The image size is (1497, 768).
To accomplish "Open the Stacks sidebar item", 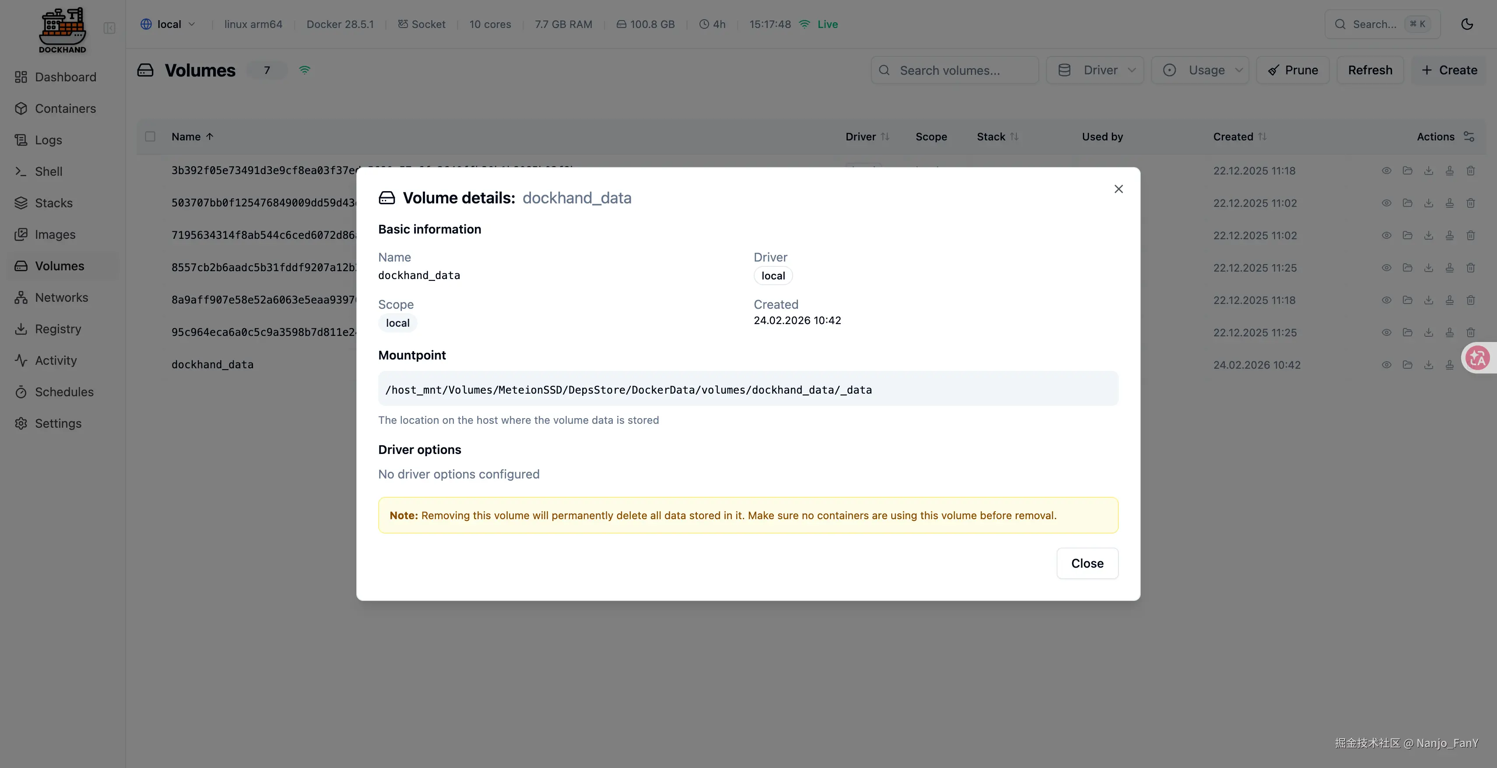I will coord(53,203).
